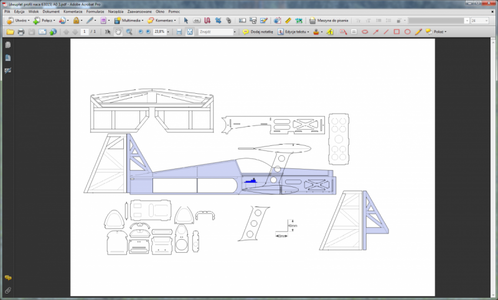Select the straight Line drawing tool
This screenshot has width=498, height=300.
click(x=386, y=31)
